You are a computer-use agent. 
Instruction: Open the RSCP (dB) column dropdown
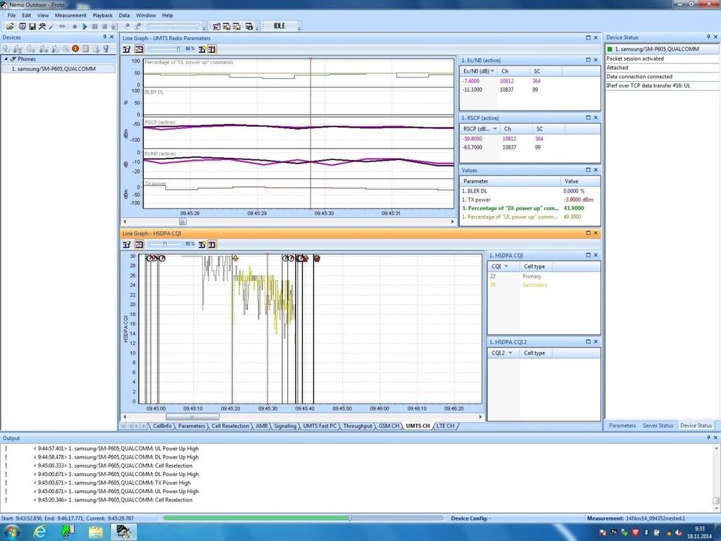coord(495,129)
